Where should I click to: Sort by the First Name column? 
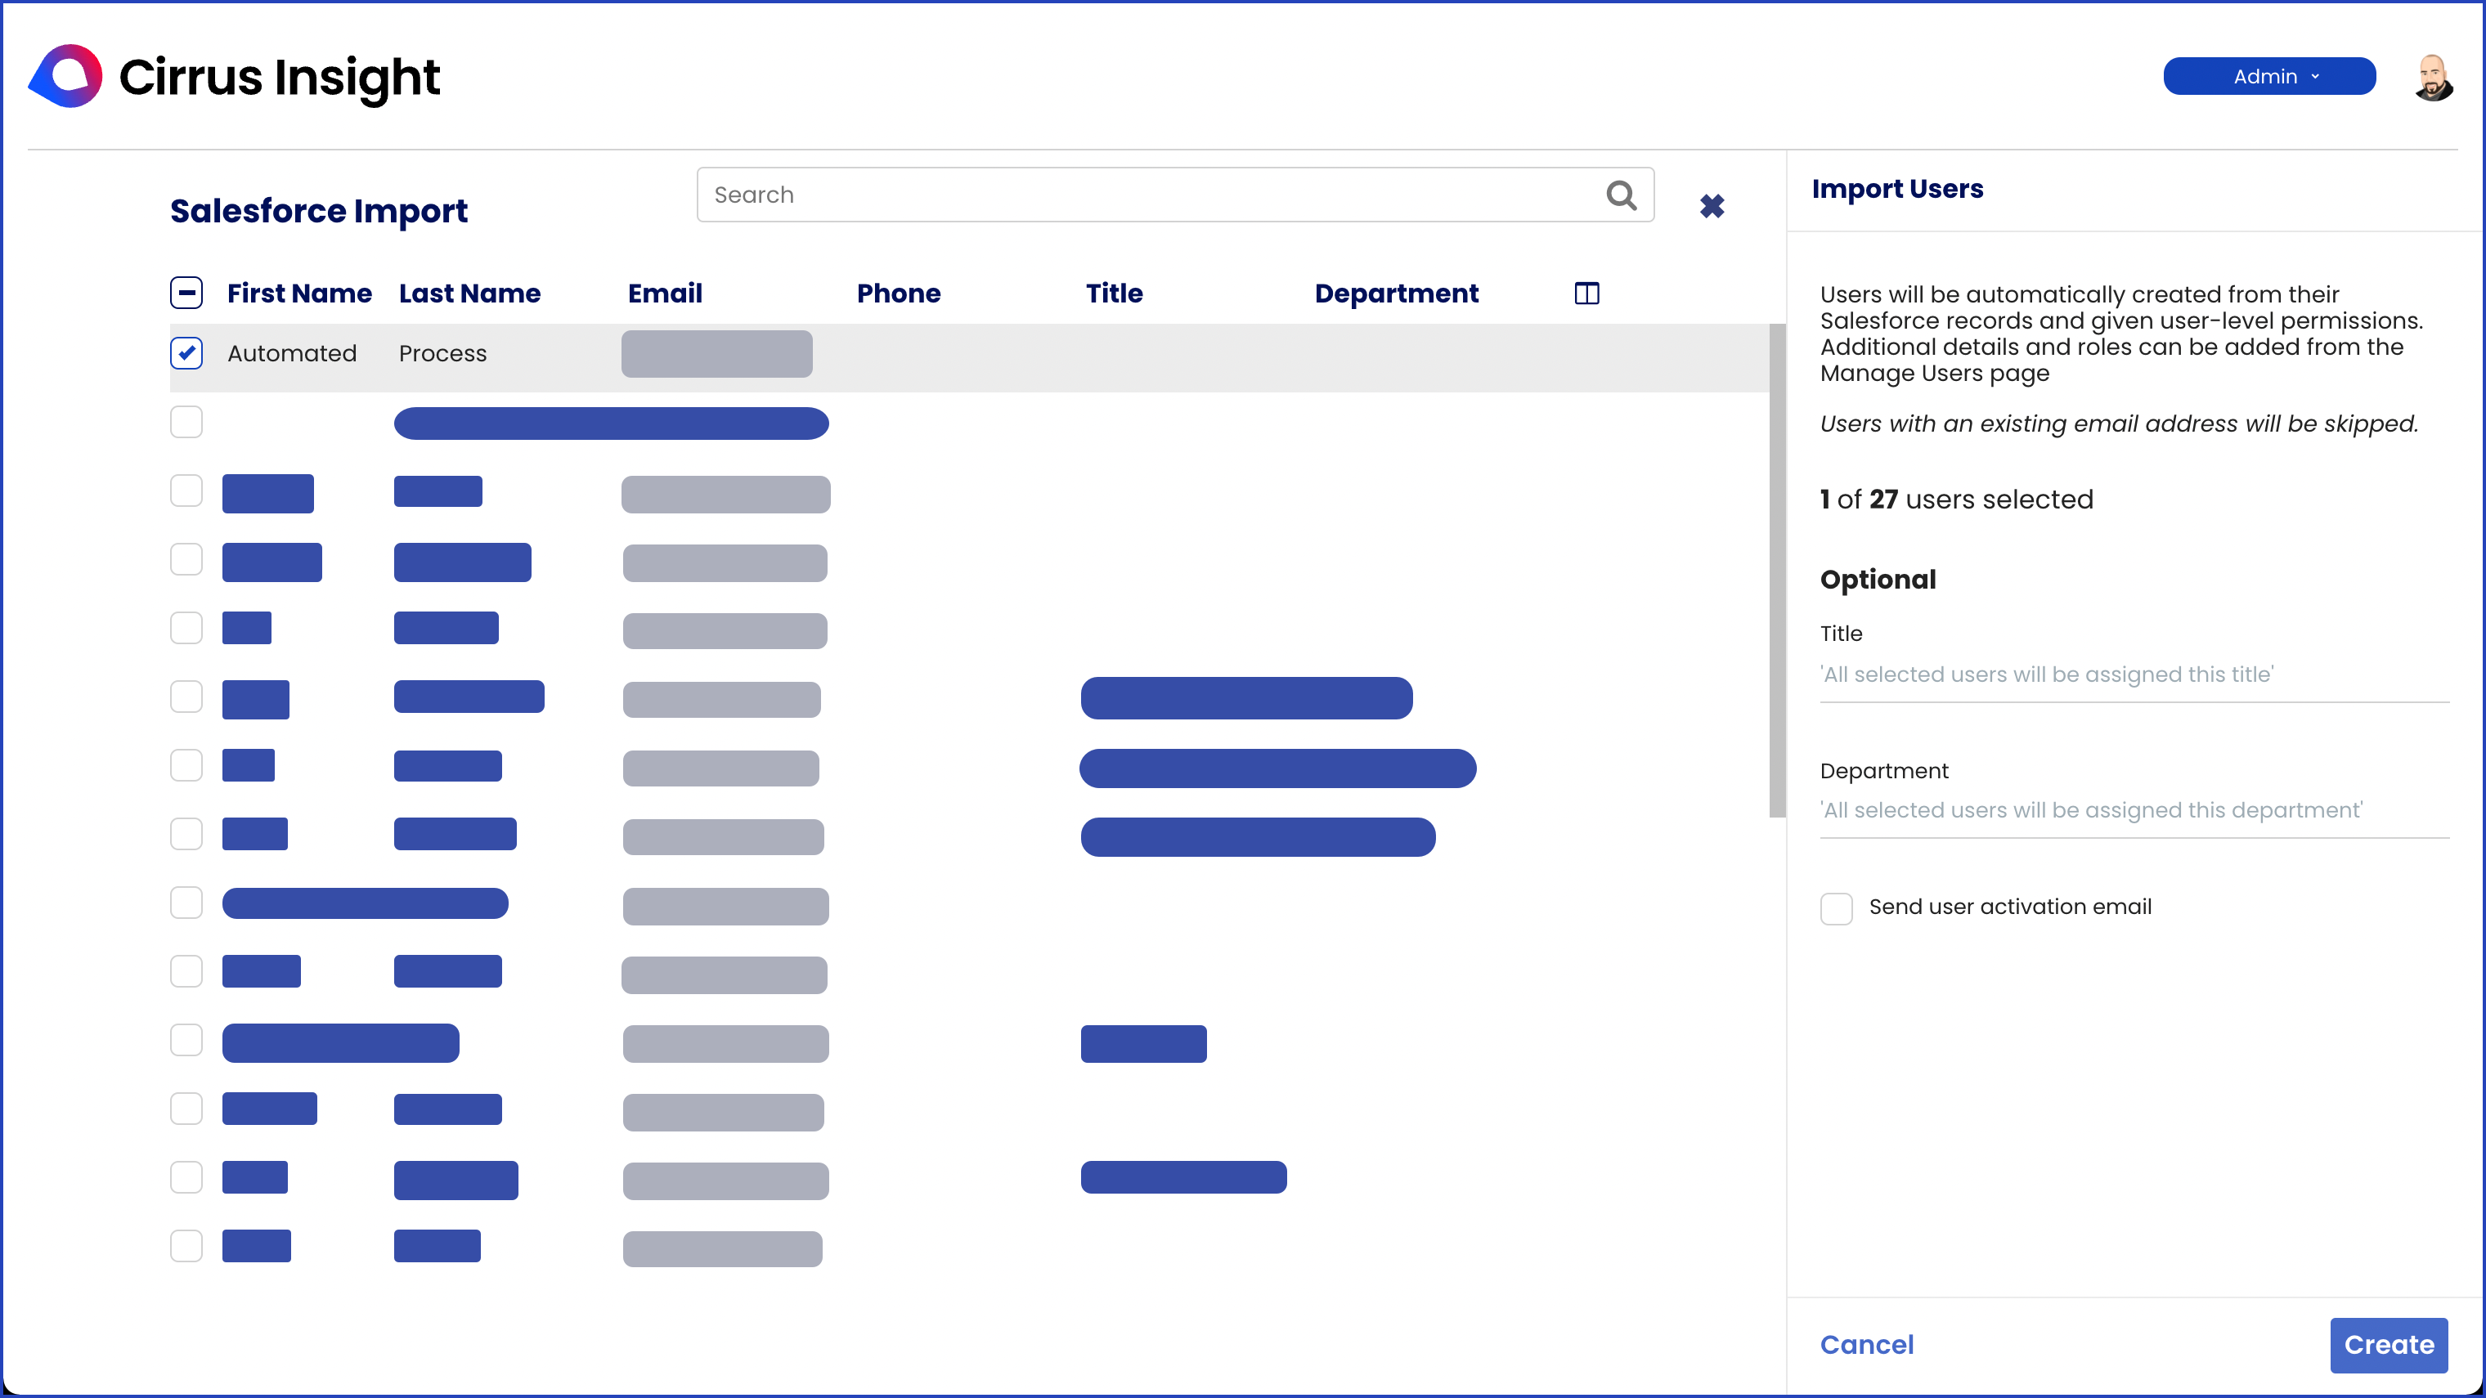[299, 293]
